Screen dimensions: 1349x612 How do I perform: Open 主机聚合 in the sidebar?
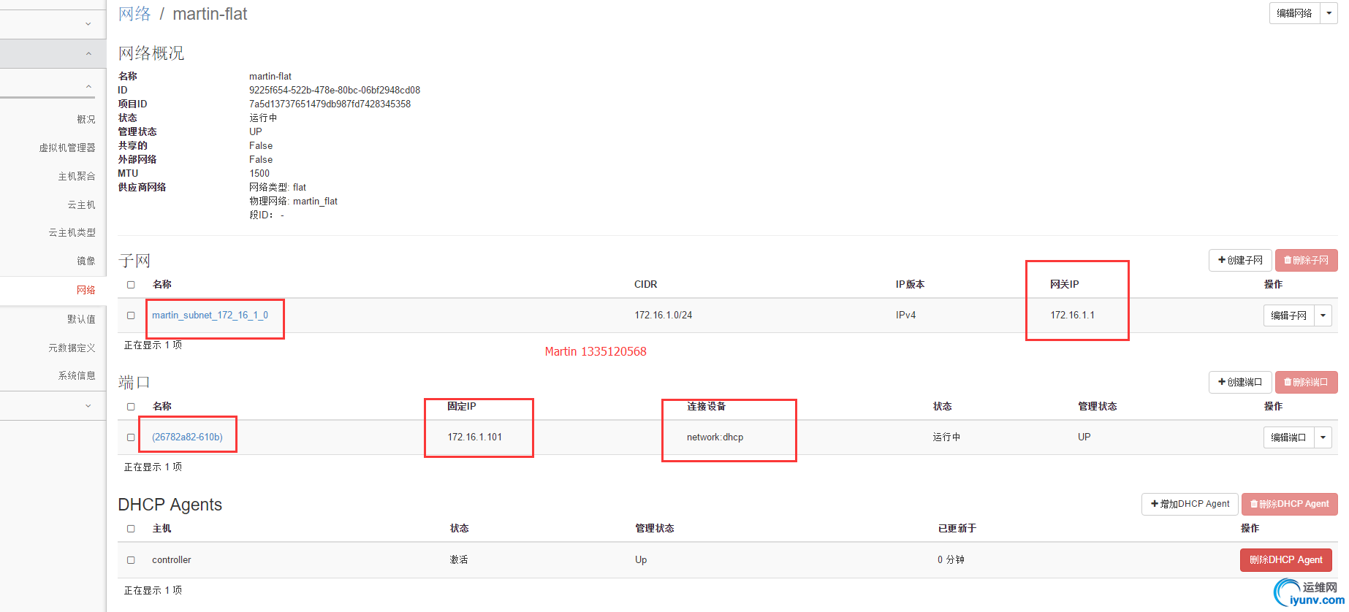[x=77, y=176]
